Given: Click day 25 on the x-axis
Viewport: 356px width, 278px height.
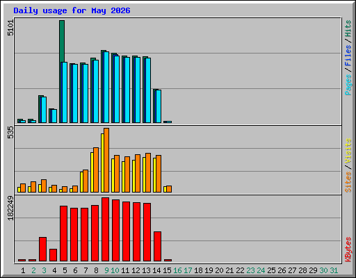Looking at the screenshot, I should click(271, 270).
